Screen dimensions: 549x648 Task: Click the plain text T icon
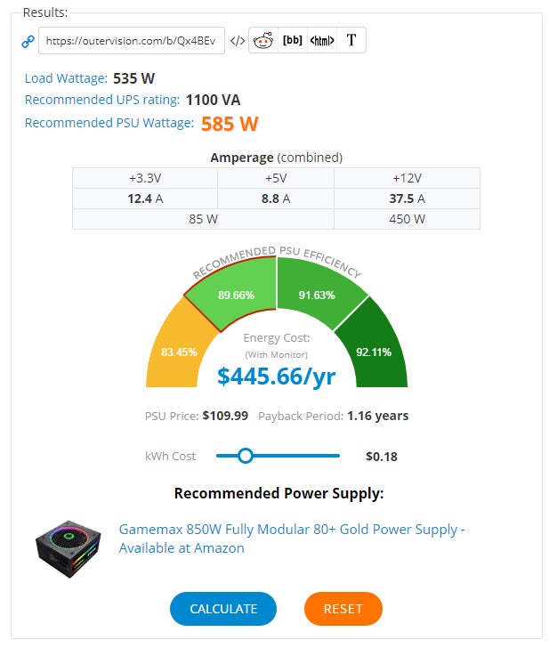click(351, 40)
